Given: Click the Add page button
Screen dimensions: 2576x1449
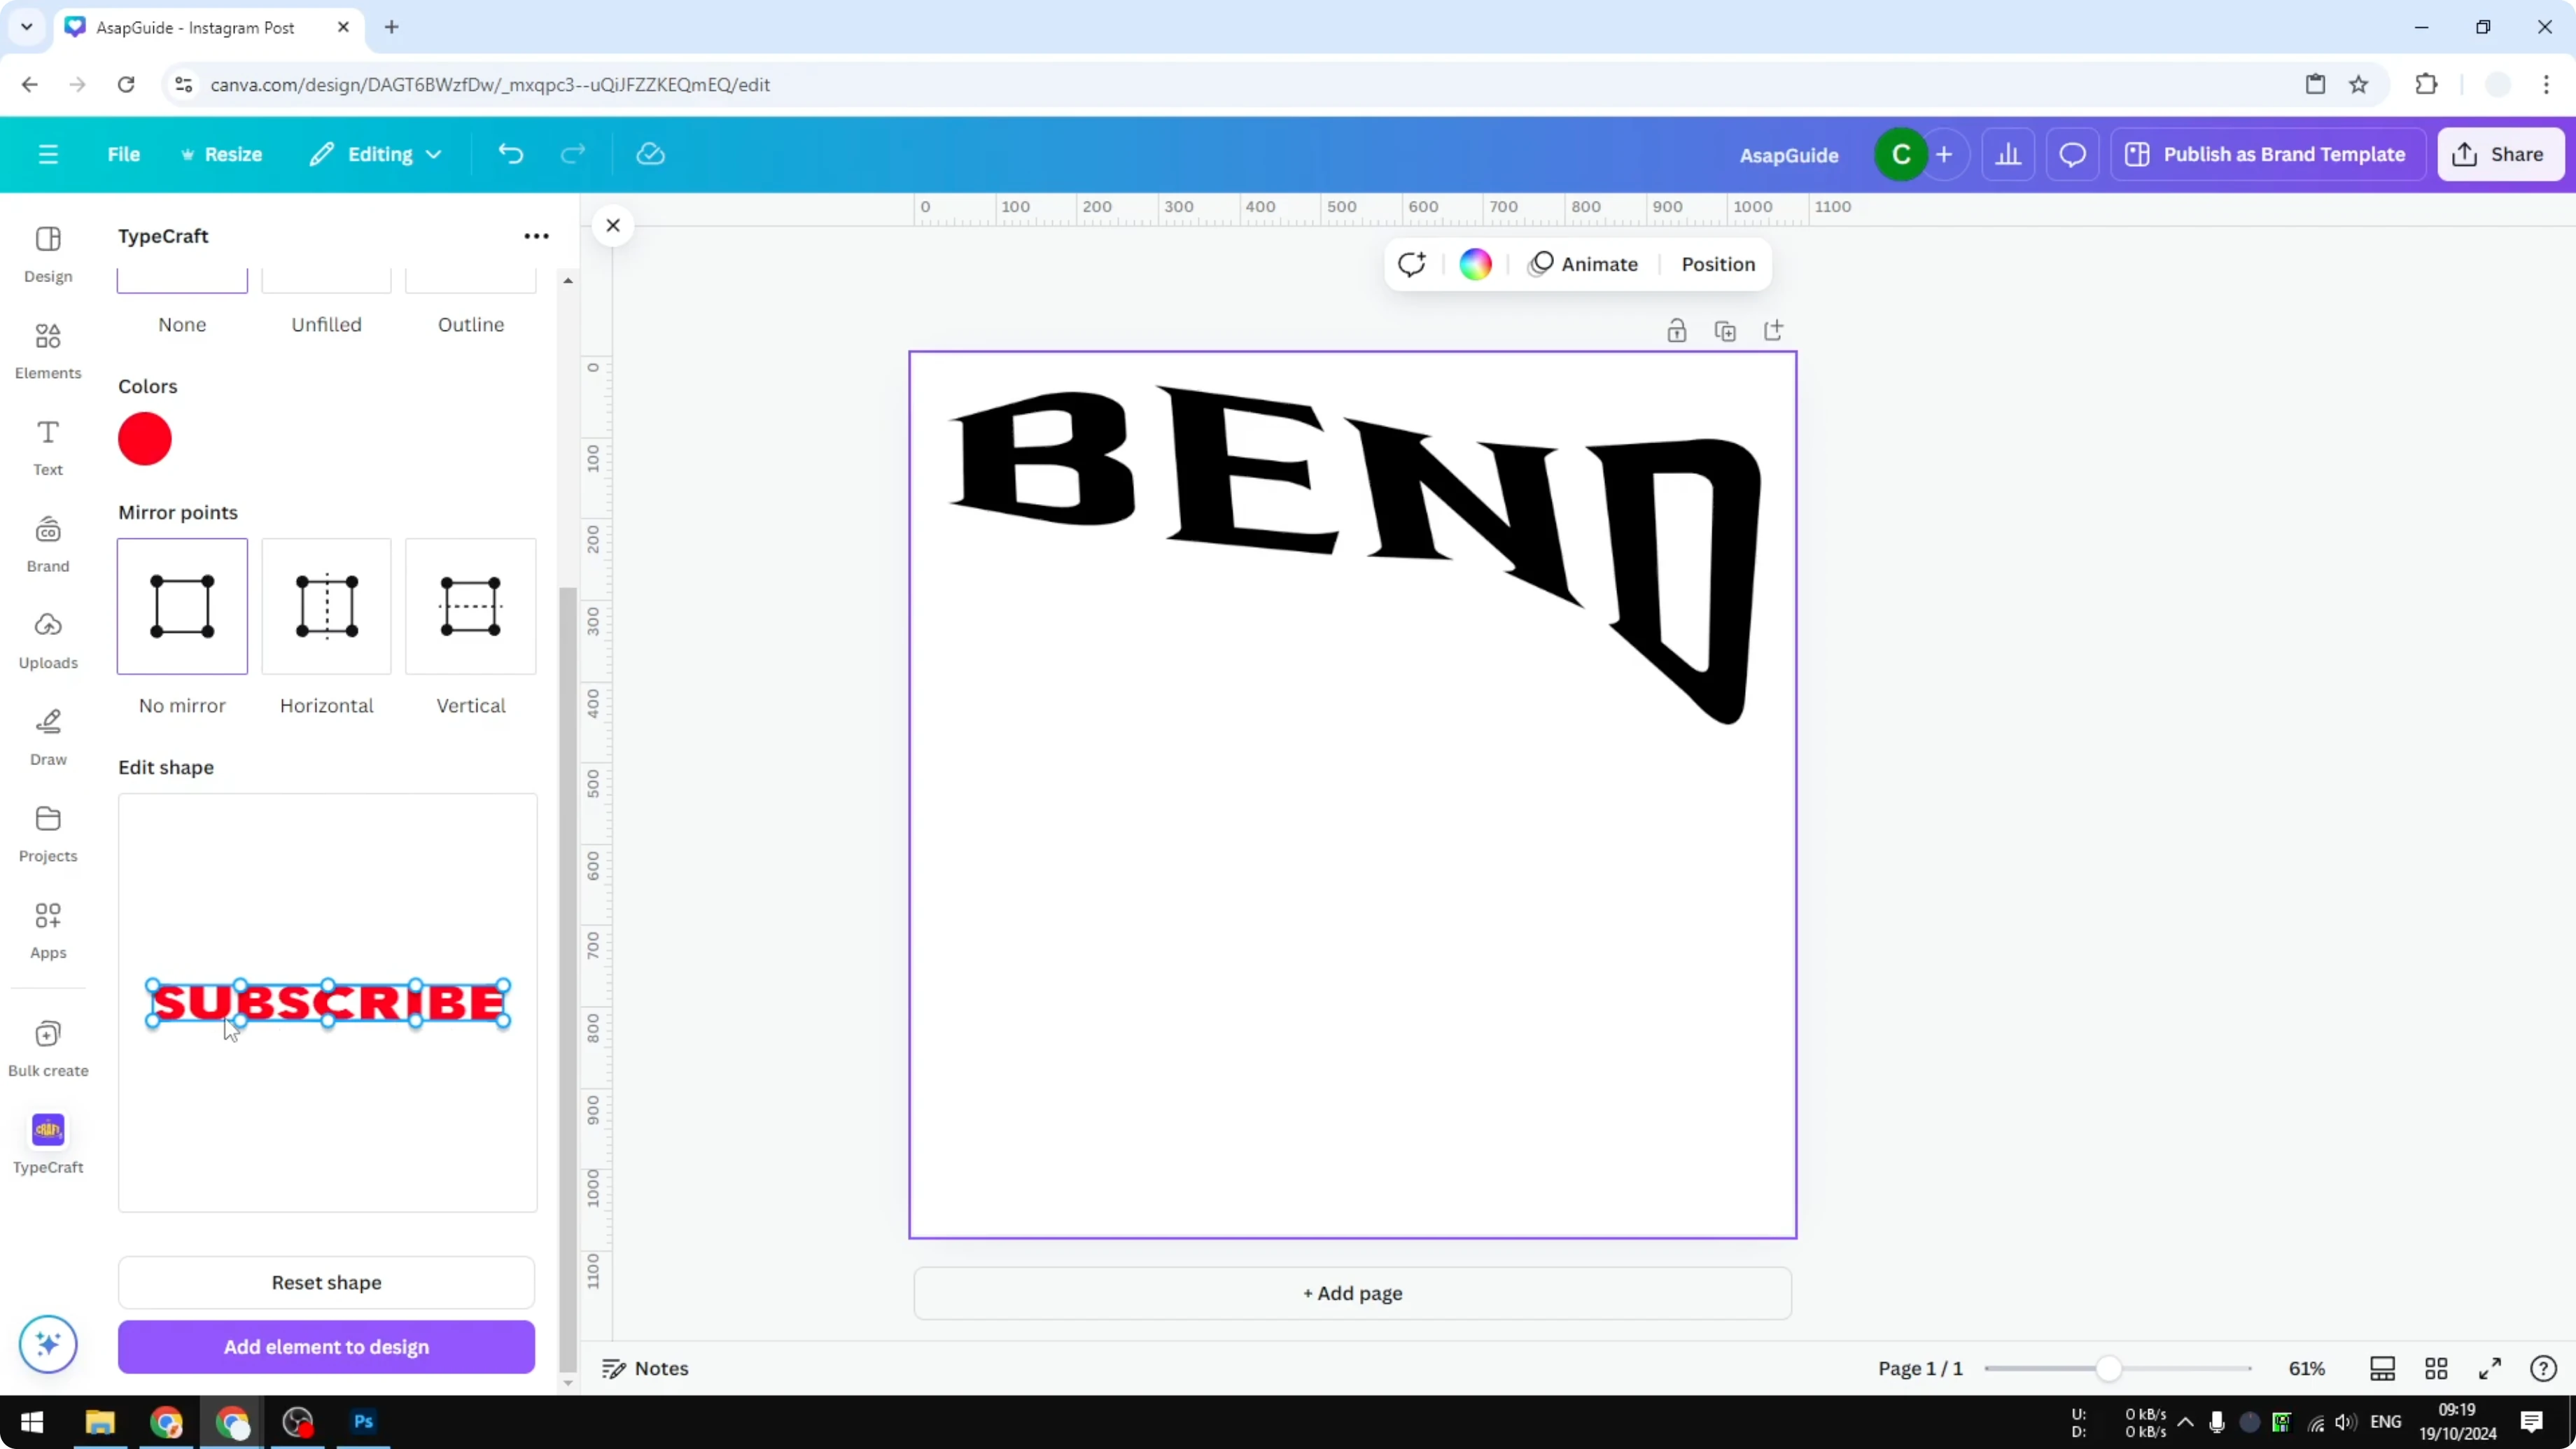Looking at the screenshot, I should coord(1352,1293).
